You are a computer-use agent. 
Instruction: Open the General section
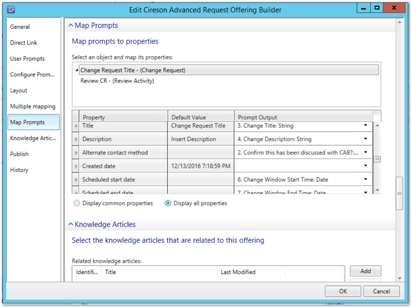tap(20, 27)
